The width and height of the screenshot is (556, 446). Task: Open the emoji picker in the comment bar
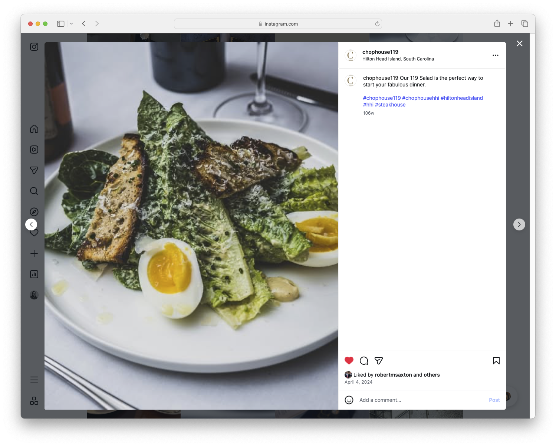pyautogui.click(x=349, y=400)
